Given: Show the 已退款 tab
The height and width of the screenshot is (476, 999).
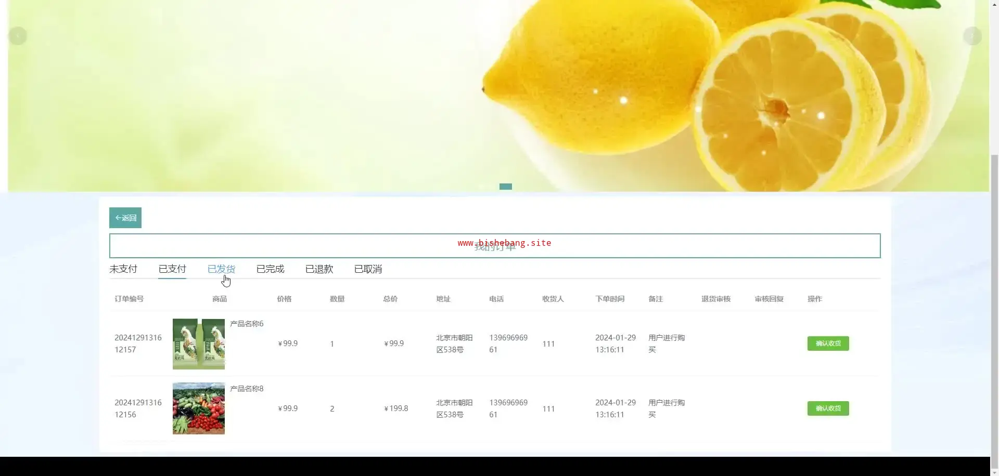Looking at the screenshot, I should 319,269.
